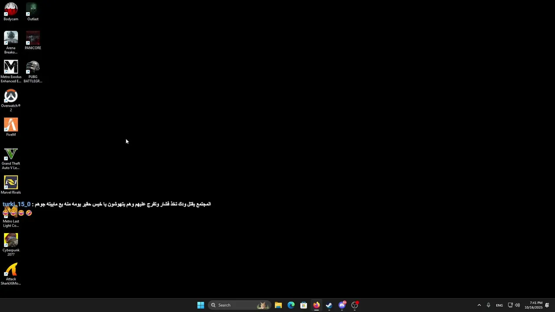555x312 pixels.
Task: Open the clock showing 7:41 PM
Action: [533, 305]
